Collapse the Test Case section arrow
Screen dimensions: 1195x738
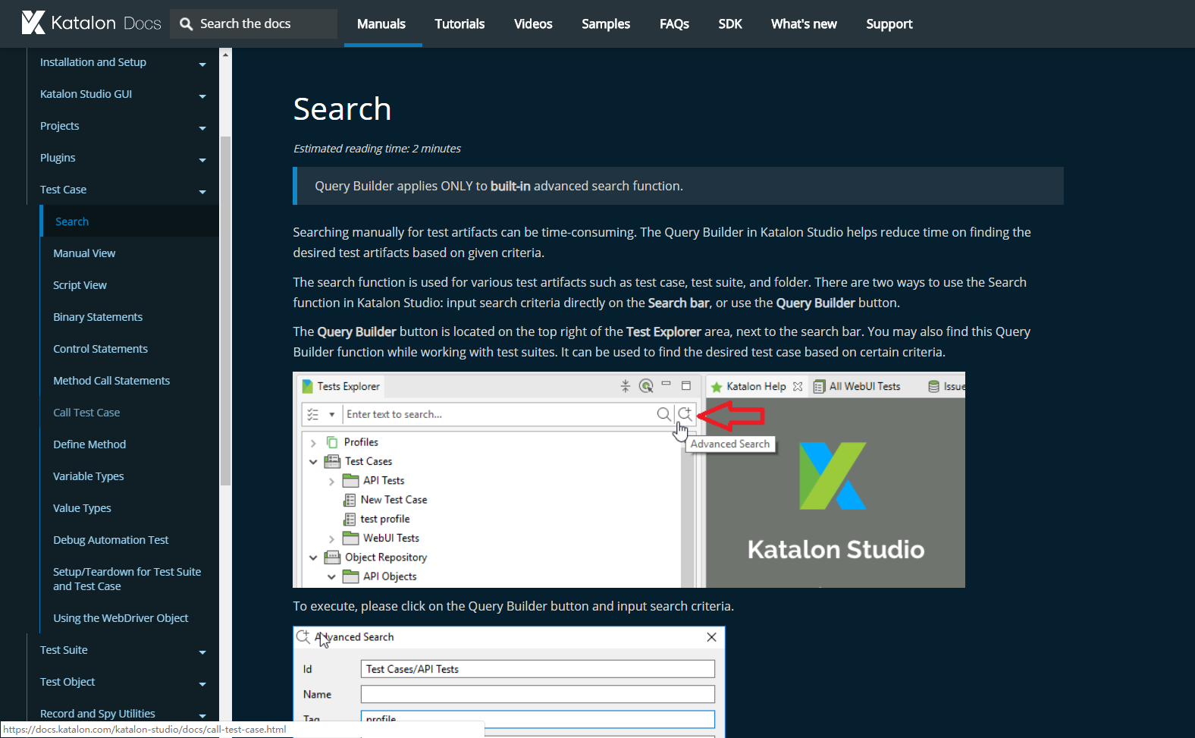(x=202, y=192)
